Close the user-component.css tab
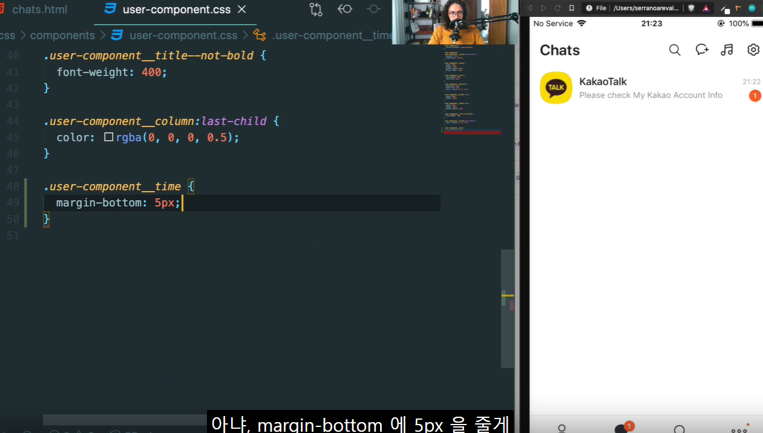Screen dimensions: 763x433 [242, 10]
